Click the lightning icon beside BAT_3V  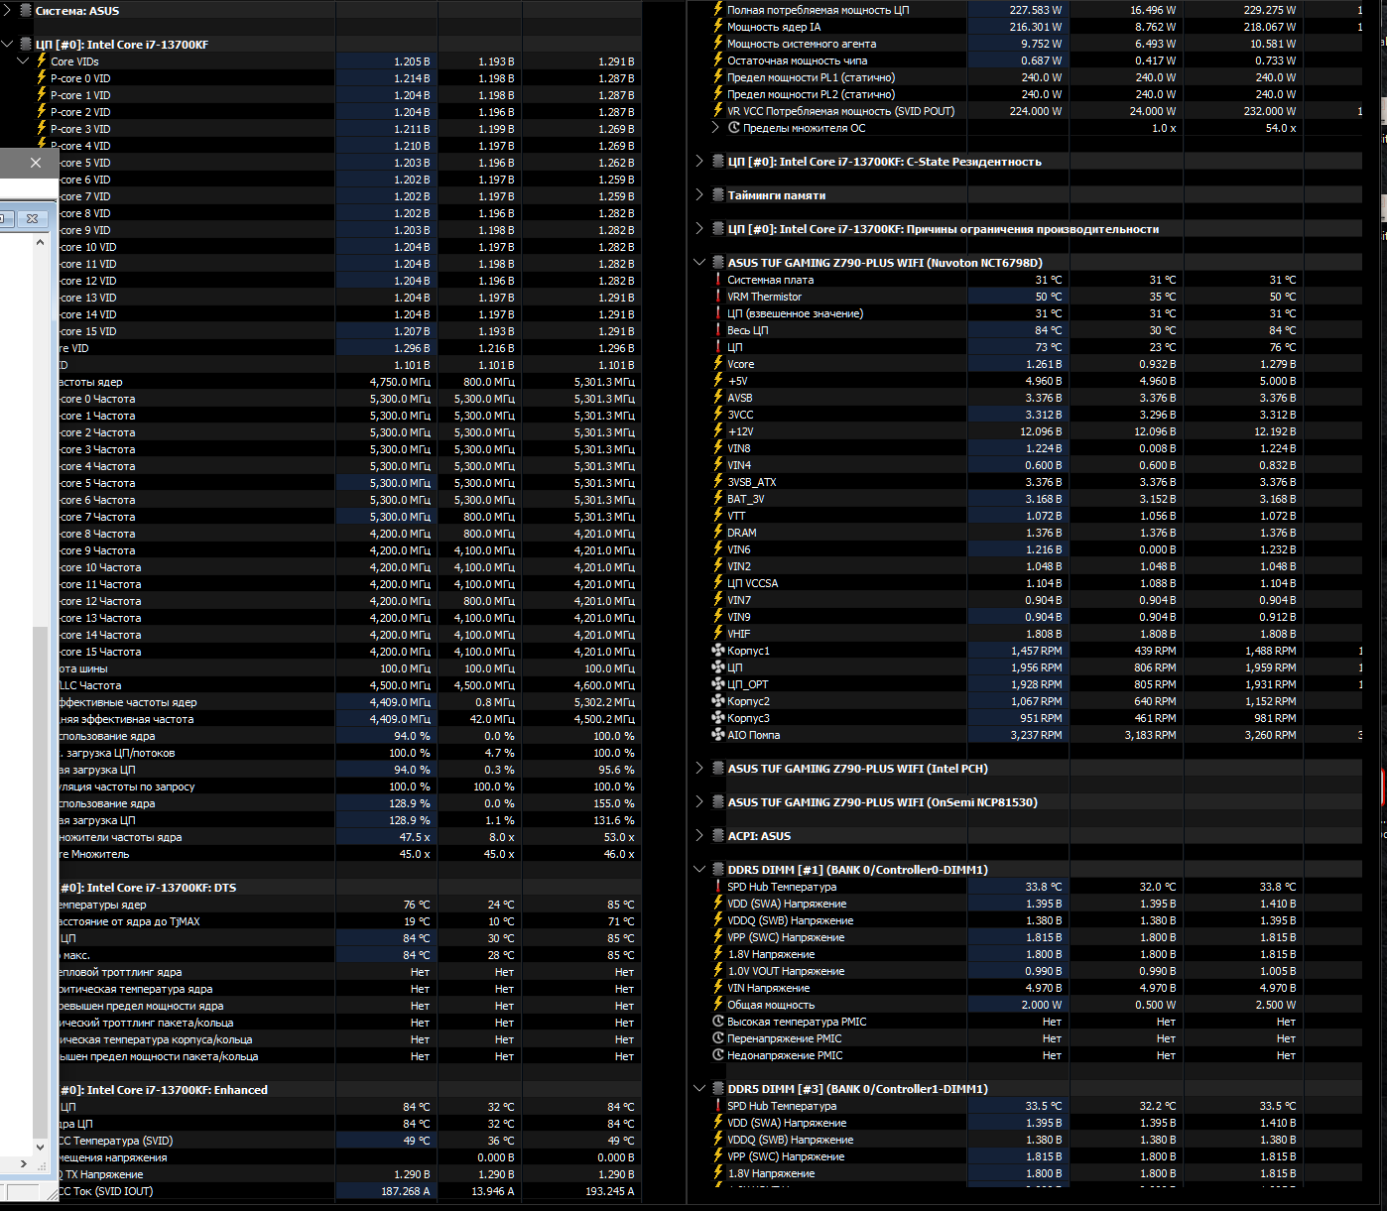718,499
